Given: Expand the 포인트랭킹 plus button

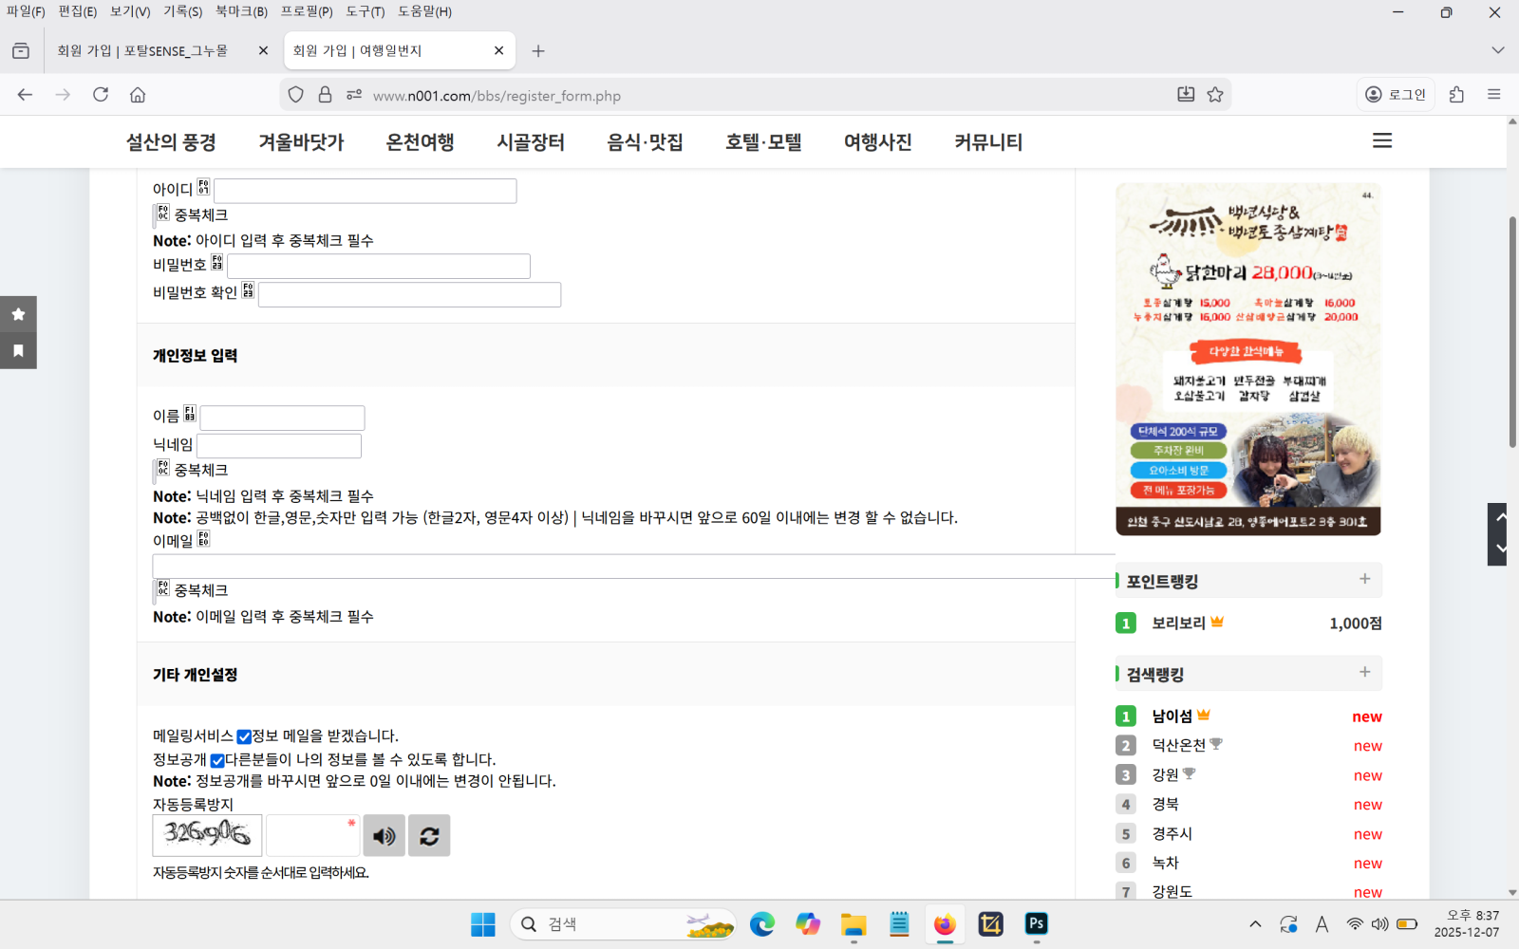Looking at the screenshot, I should 1364,579.
